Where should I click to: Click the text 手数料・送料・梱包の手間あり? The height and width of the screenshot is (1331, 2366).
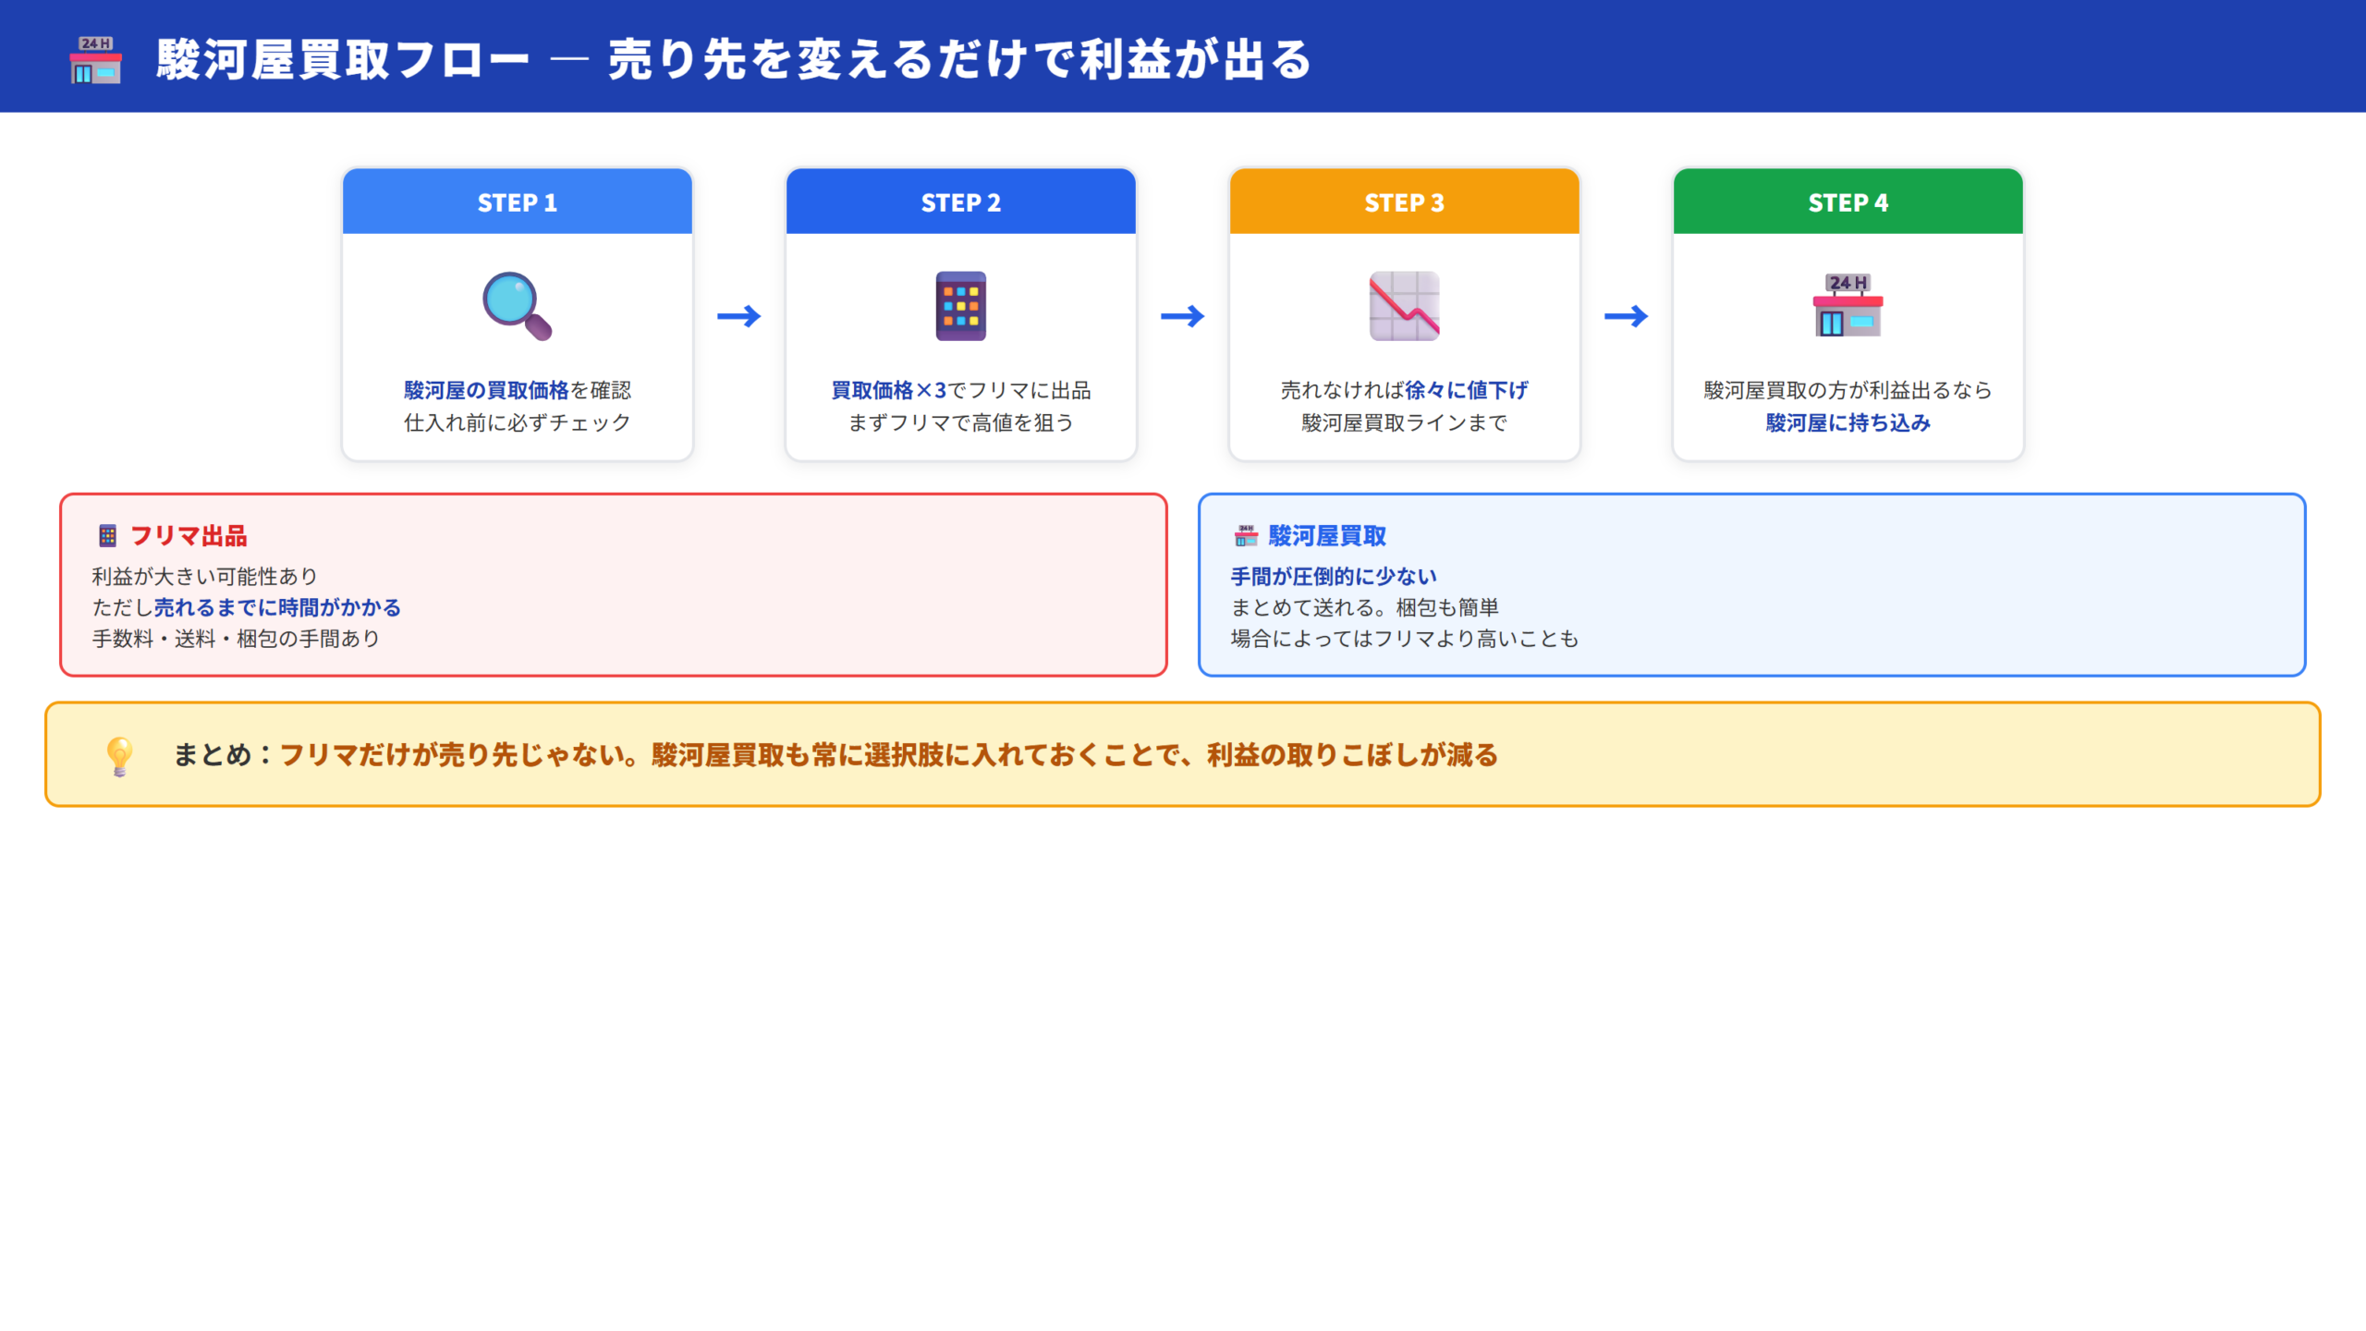pyautogui.click(x=236, y=639)
